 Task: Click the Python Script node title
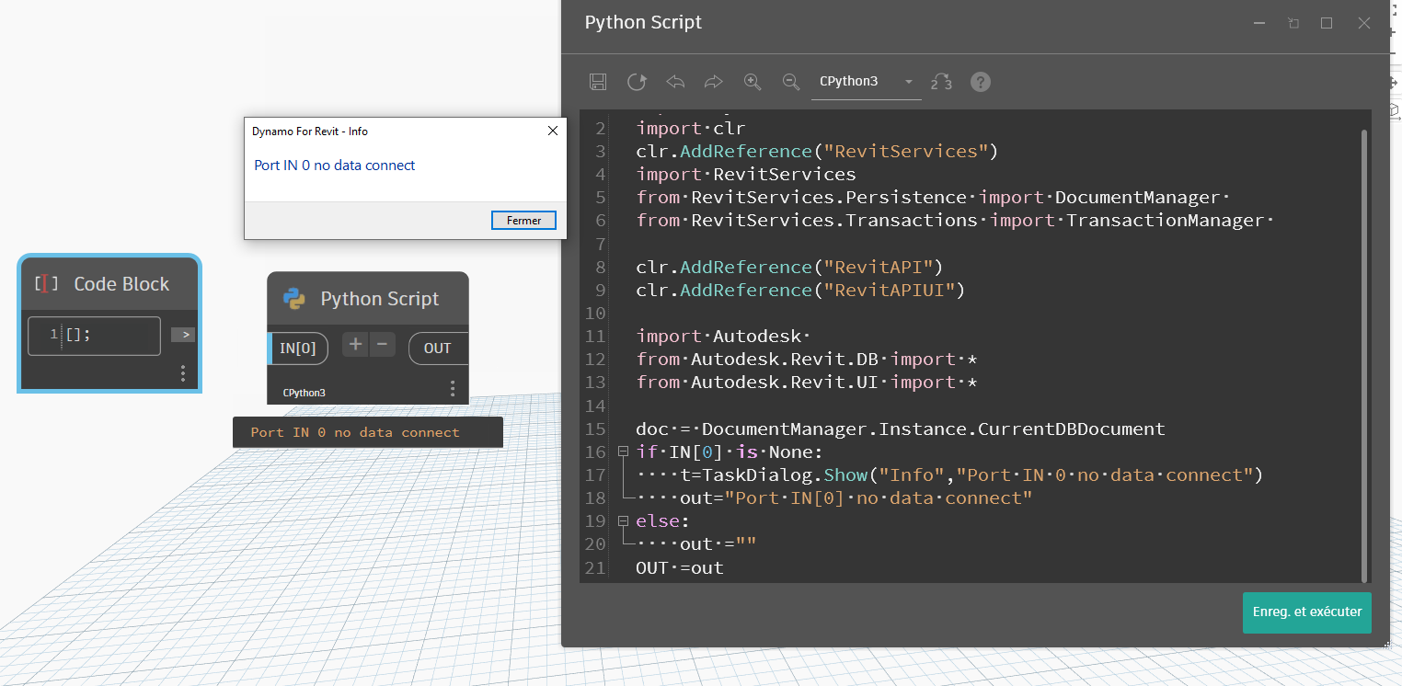pyautogui.click(x=380, y=299)
